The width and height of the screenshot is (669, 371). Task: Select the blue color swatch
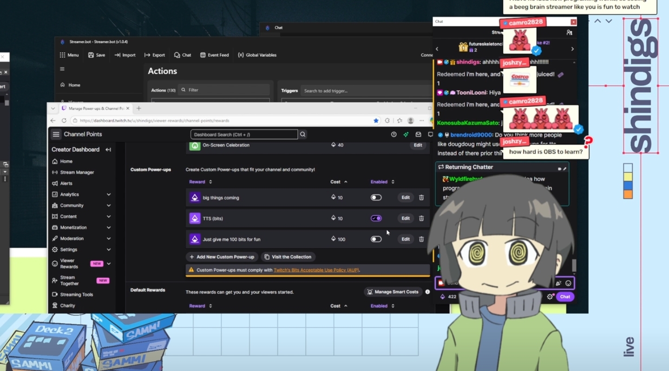point(628,185)
